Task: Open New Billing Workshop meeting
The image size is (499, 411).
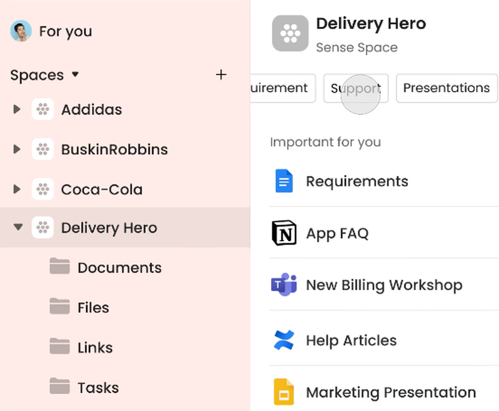Action: [x=384, y=284]
